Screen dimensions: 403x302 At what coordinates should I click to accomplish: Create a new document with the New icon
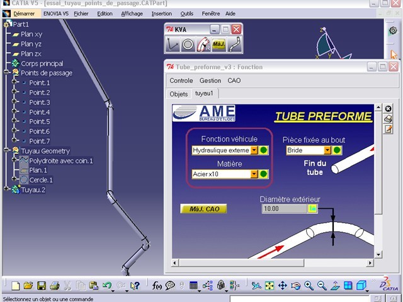16,286
